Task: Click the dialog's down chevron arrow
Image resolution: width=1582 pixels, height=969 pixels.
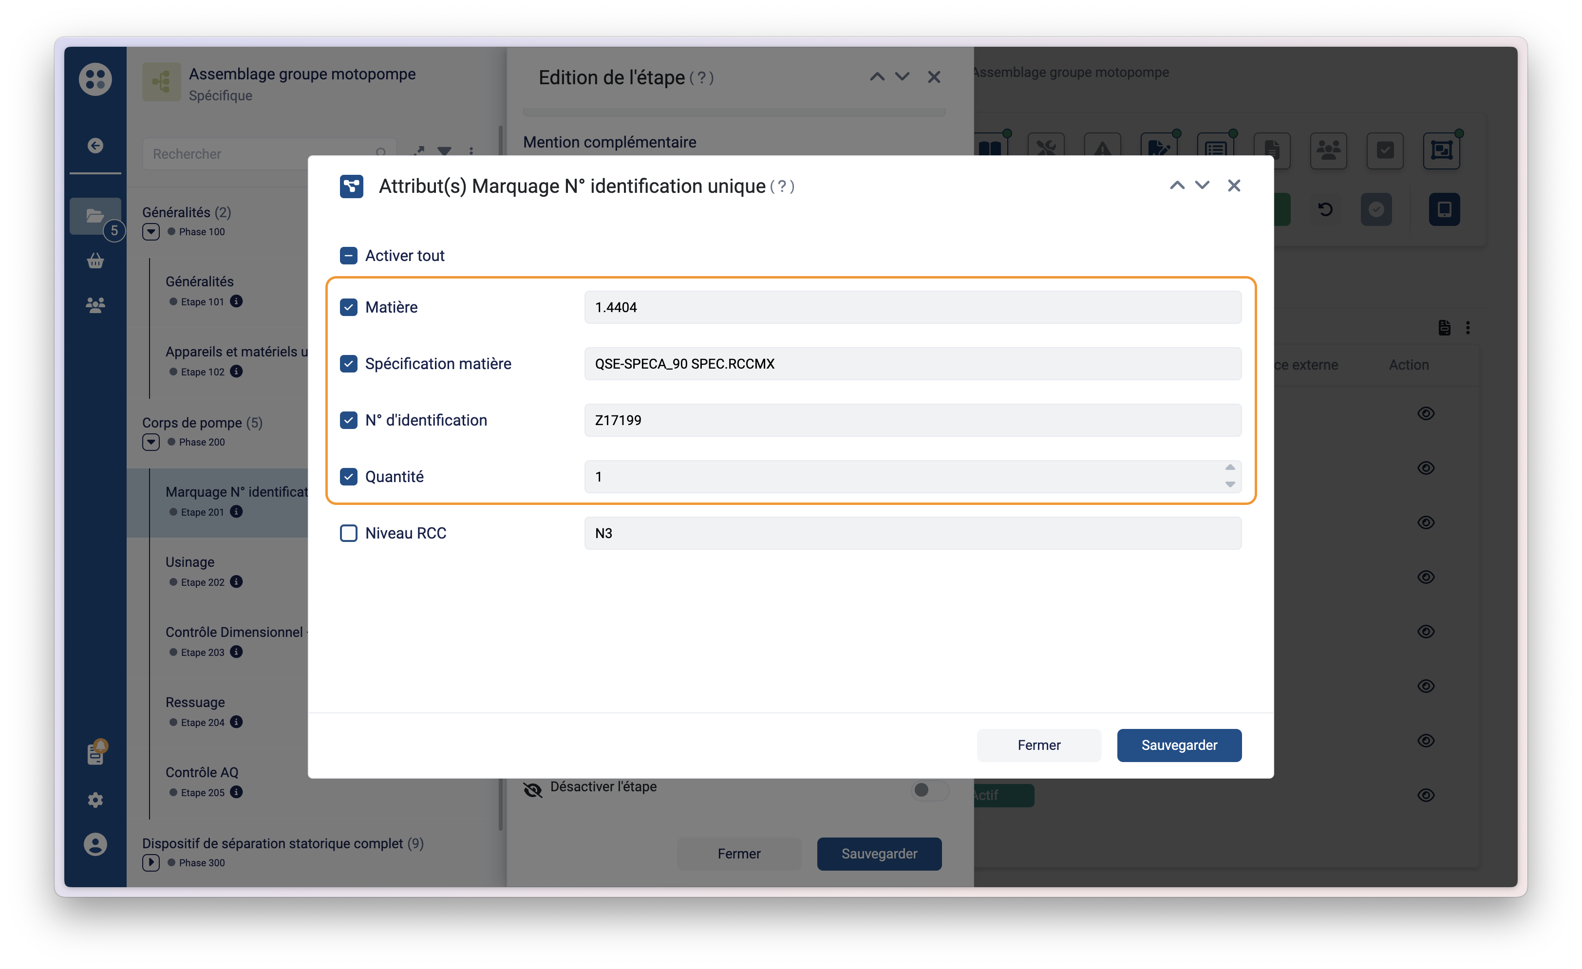Action: click(1202, 186)
